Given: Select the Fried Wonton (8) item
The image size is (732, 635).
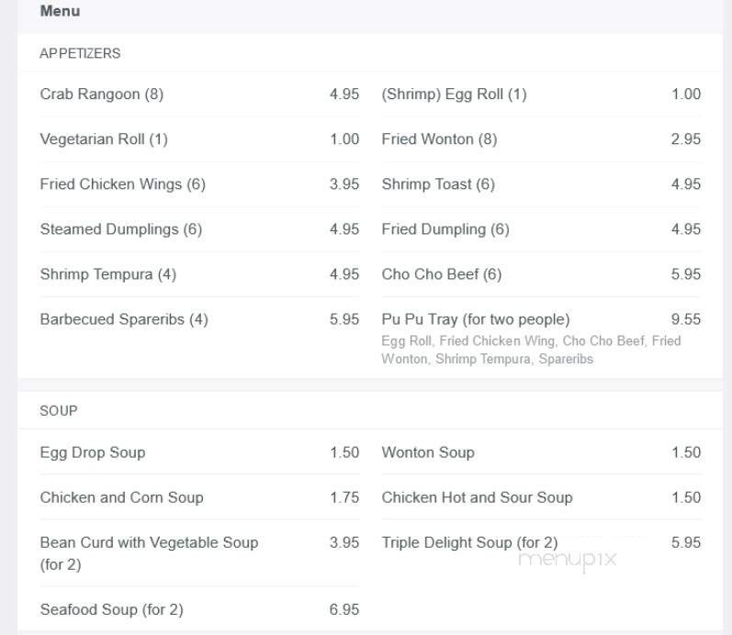Looking at the screenshot, I should click(x=439, y=139).
